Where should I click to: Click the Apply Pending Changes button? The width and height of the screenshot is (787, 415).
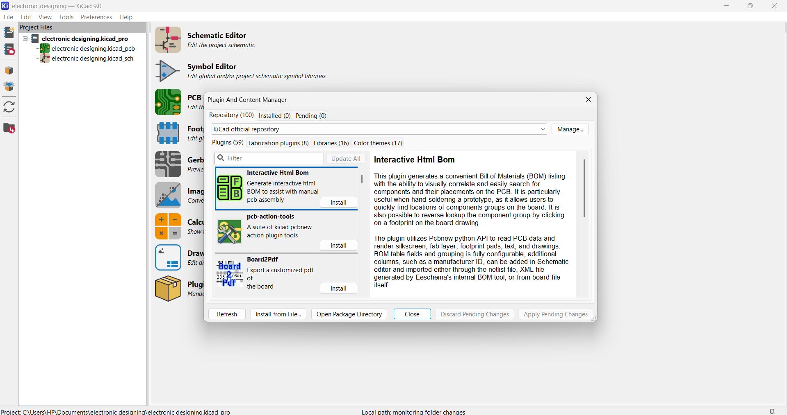[x=556, y=314]
